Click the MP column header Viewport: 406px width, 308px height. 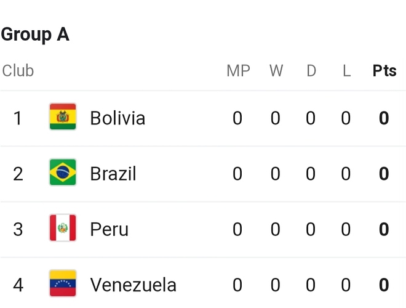(238, 70)
